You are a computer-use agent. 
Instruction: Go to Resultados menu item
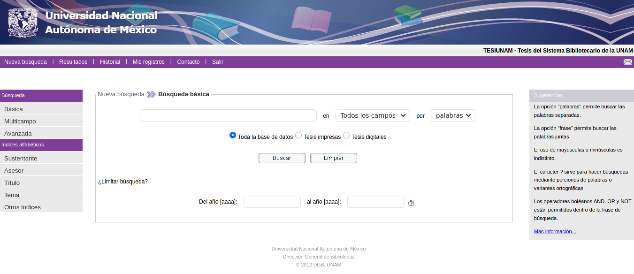click(x=73, y=62)
